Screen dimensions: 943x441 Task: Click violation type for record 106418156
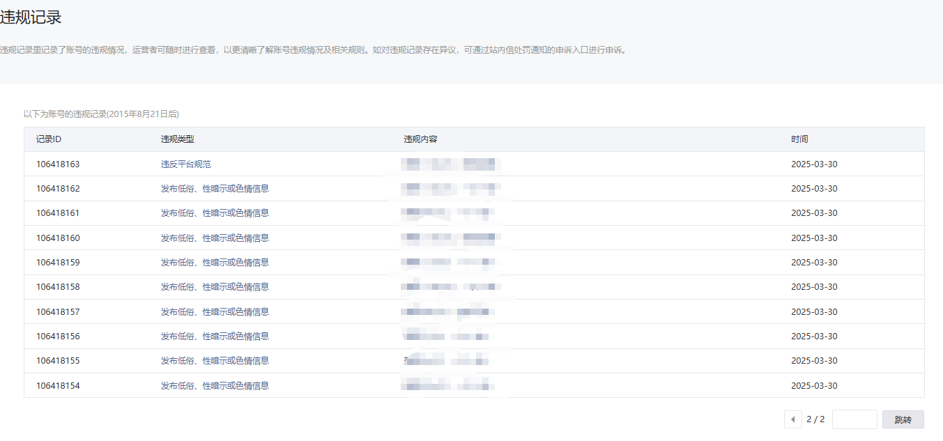click(x=215, y=336)
